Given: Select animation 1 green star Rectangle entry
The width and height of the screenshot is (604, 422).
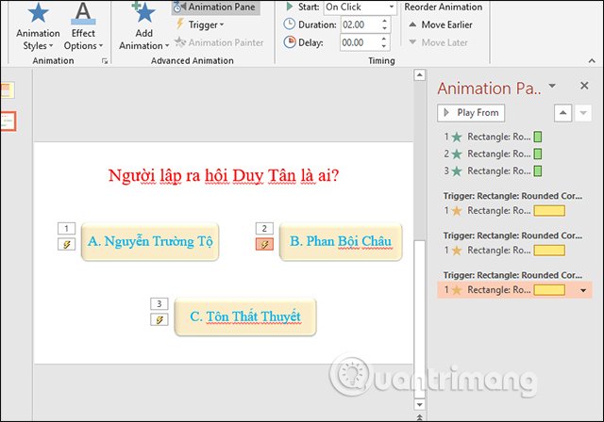Looking at the screenshot, I should pyautogui.click(x=493, y=137).
